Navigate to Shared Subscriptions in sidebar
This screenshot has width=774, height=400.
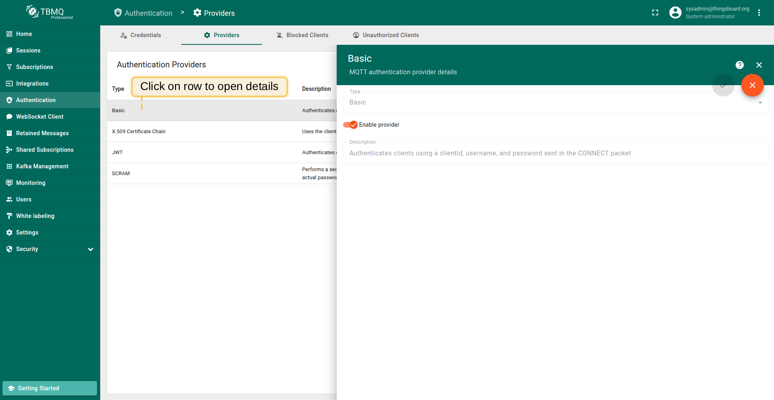(44, 150)
